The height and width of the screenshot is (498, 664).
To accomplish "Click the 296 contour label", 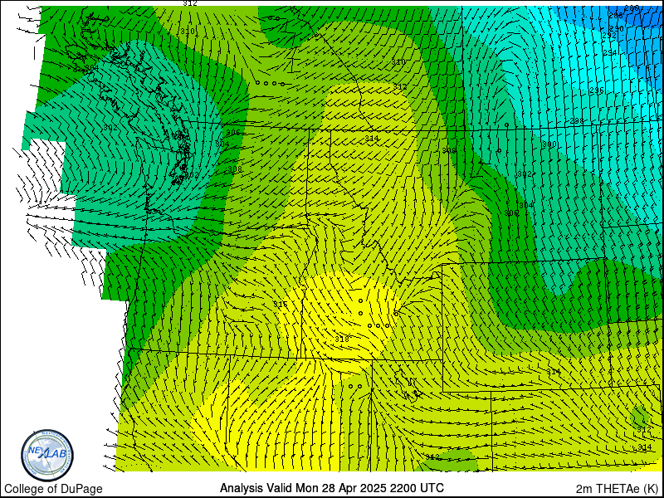I will [x=597, y=90].
